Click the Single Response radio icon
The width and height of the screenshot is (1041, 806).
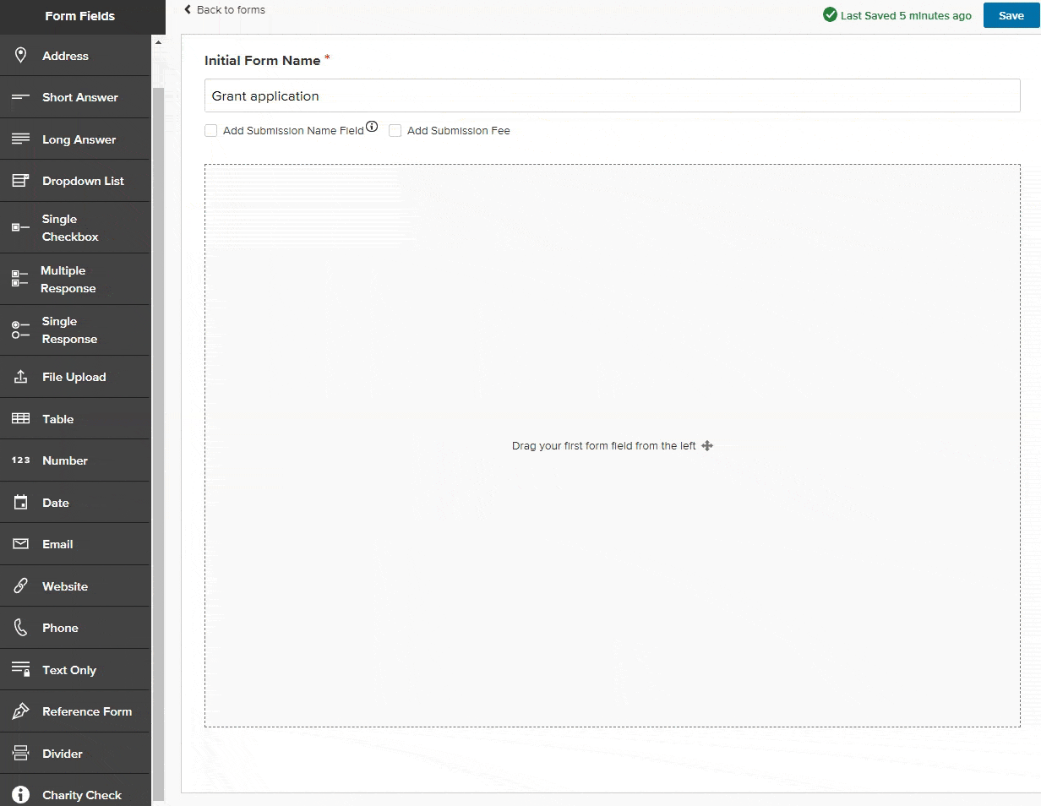(21, 330)
